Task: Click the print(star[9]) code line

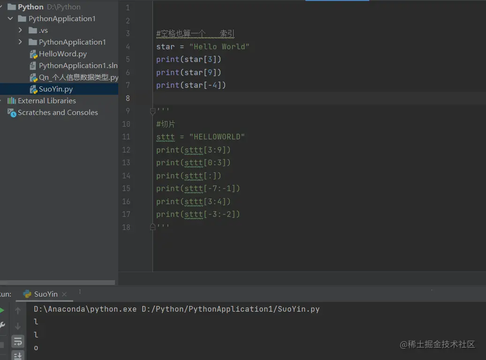Action: point(189,73)
